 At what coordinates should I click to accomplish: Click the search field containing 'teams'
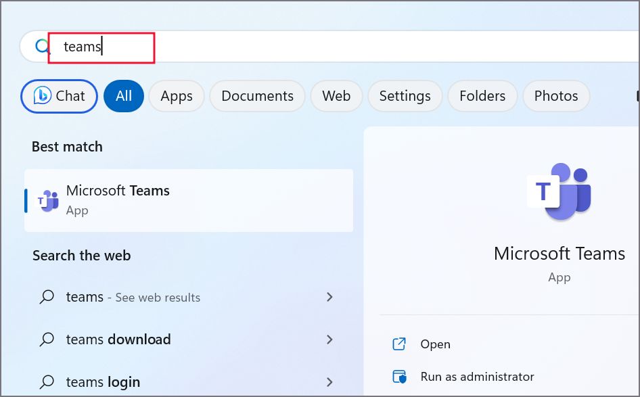pos(329,47)
